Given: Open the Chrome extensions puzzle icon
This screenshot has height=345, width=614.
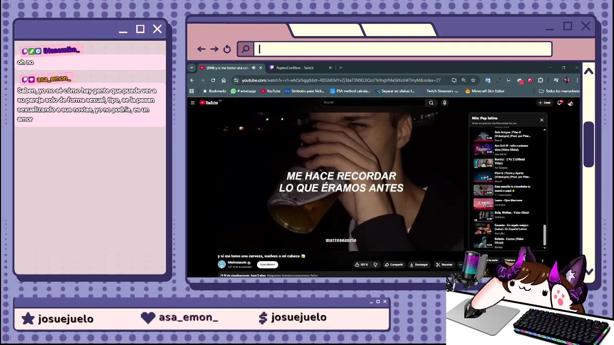Looking at the screenshot, I should click(x=541, y=80).
